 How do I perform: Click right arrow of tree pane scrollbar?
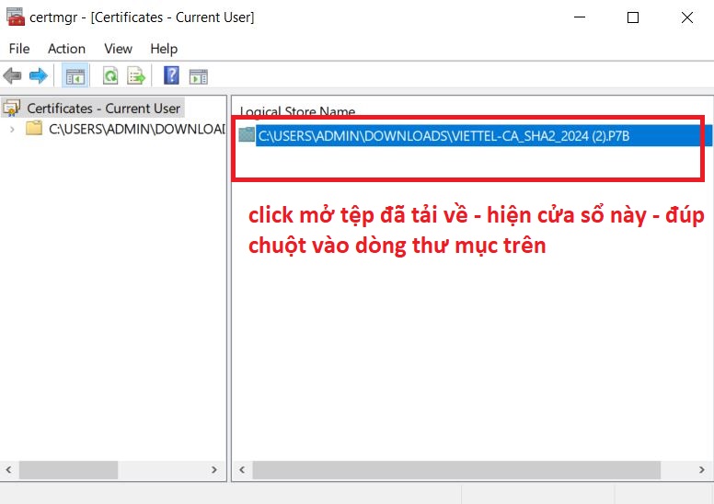[x=214, y=469]
